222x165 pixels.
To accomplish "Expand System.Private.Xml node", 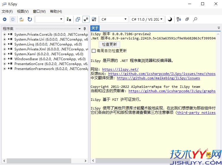I will tap(5, 49).
